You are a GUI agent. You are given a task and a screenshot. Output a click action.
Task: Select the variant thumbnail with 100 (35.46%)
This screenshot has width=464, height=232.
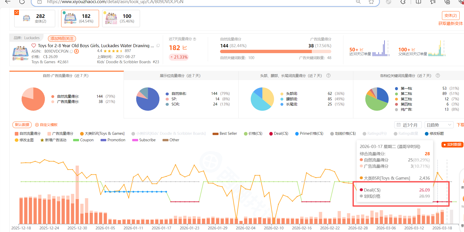tap(121, 18)
